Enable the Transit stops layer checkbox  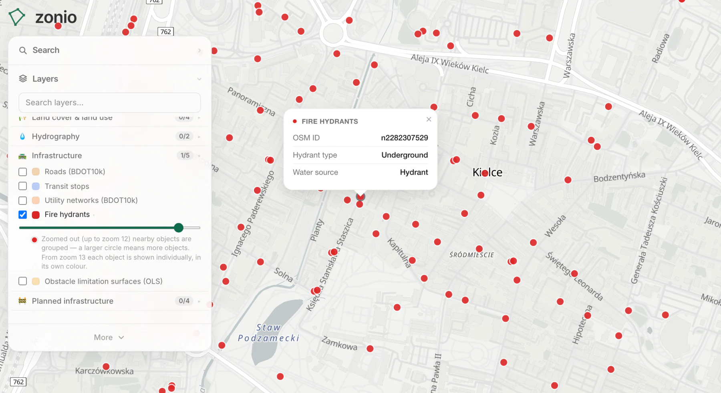pos(23,186)
